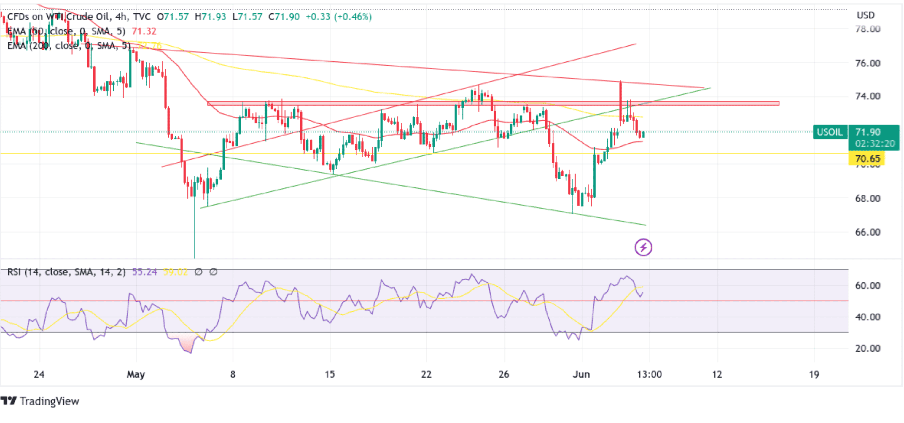Click the USOIL price label tag
The height and width of the screenshot is (423, 904).
[x=830, y=132]
